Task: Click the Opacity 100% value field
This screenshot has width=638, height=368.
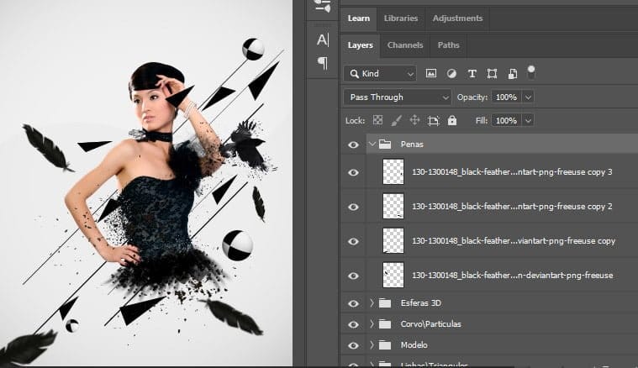Action: pos(506,97)
